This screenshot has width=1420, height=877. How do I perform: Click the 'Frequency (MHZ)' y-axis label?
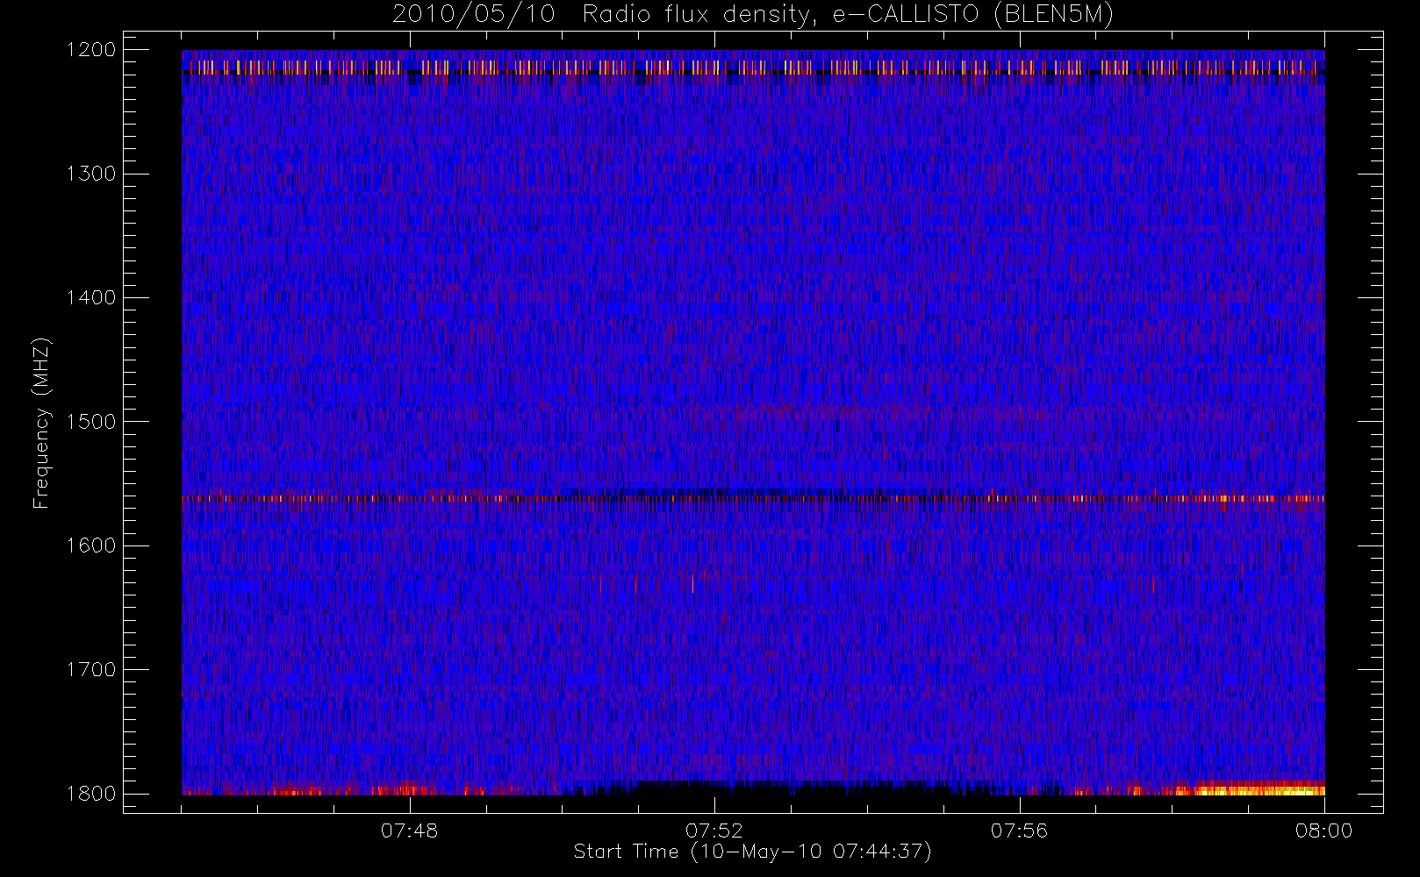click(x=41, y=423)
